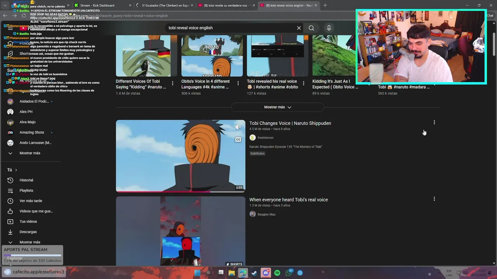
Task: Visit the Beagles Mau channel
Action: (266, 214)
